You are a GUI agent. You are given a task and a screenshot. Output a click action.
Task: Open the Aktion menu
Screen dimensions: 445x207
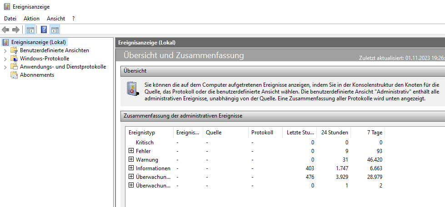pos(31,19)
